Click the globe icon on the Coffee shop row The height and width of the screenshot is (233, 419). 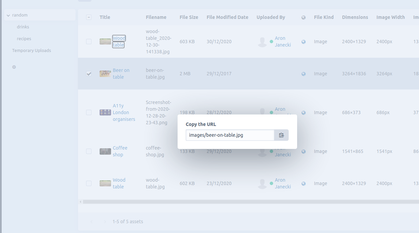303,151
